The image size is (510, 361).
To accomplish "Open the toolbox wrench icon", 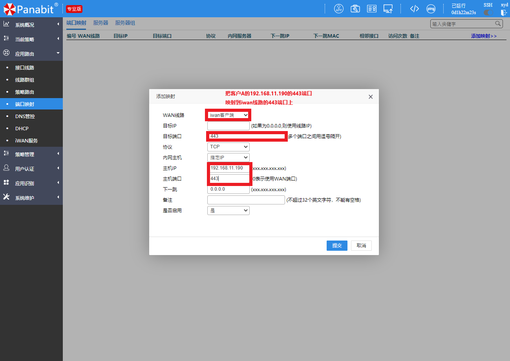I will tap(355, 9).
